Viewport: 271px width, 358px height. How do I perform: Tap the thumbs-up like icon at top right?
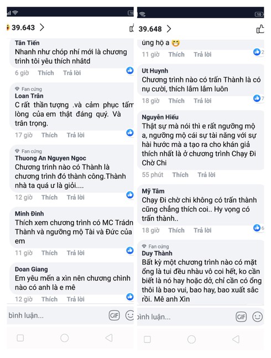(x=260, y=29)
